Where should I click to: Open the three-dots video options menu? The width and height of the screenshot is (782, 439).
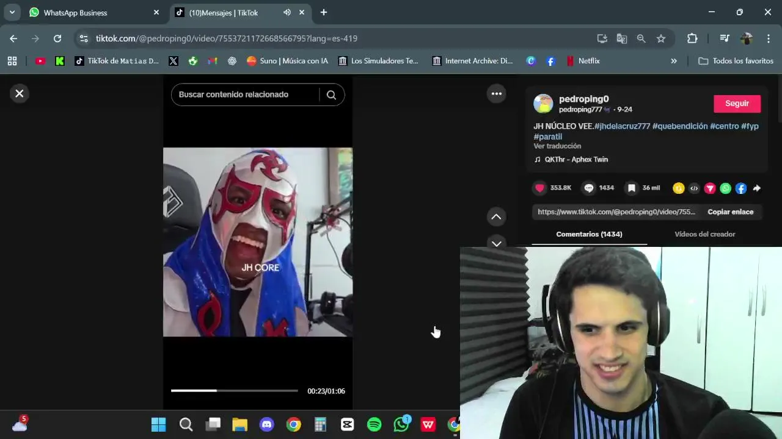[497, 93]
